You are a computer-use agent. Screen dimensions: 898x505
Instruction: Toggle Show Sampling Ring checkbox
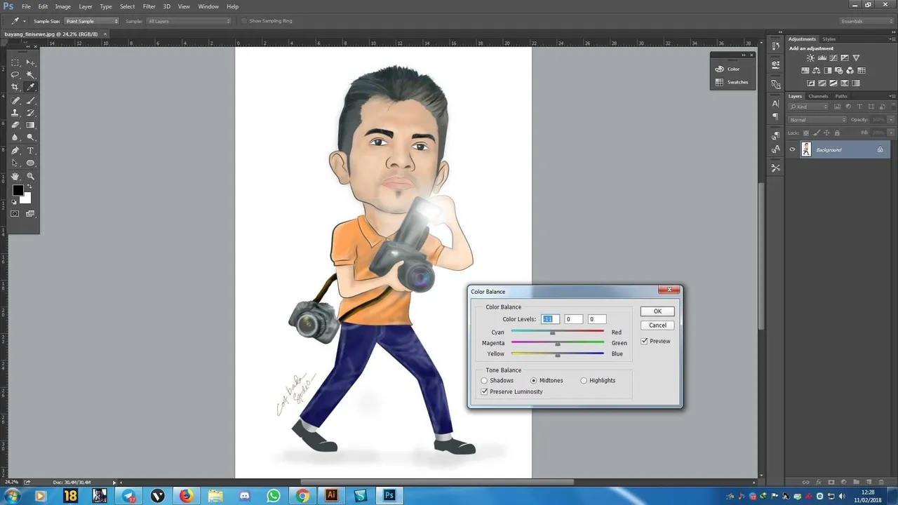pos(244,21)
